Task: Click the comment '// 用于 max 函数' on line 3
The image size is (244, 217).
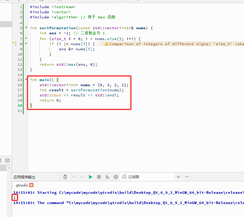Action: pyautogui.click(x=98, y=17)
